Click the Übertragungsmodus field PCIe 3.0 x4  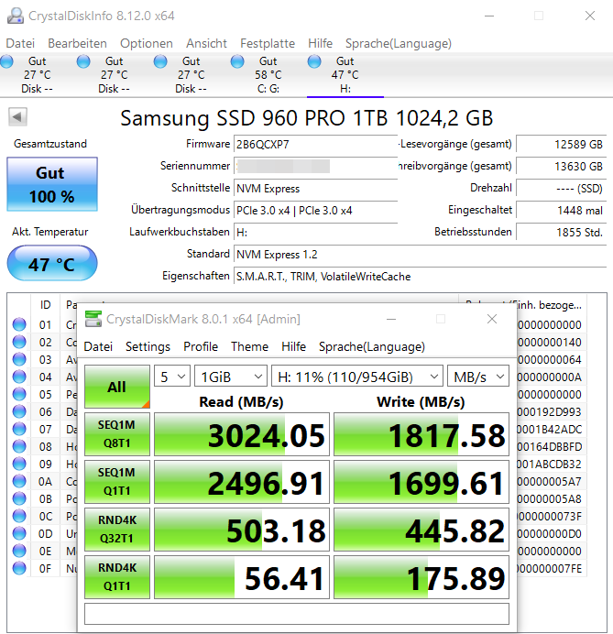[x=315, y=210]
